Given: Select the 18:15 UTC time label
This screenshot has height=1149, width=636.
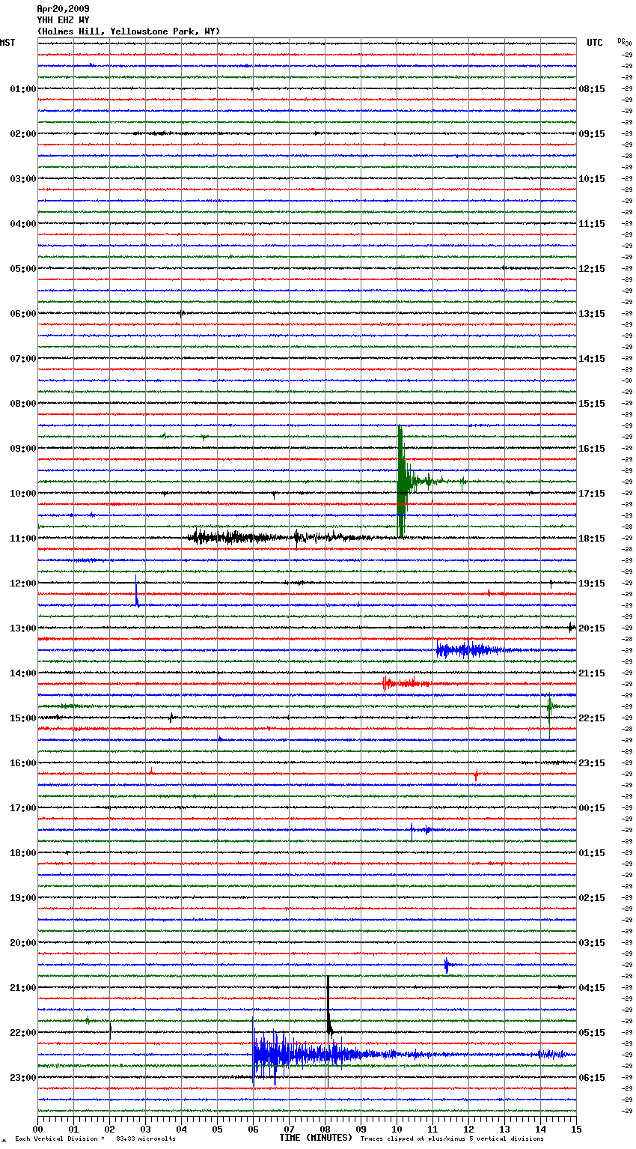Looking at the screenshot, I should click(592, 539).
